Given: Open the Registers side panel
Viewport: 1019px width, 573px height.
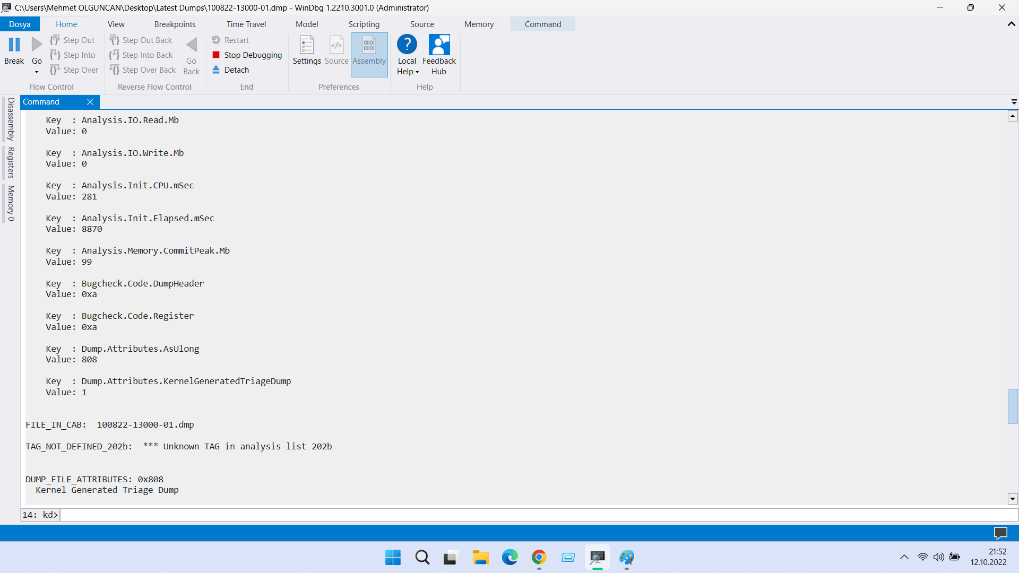Looking at the screenshot, I should pyautogui.click(x=11, y=162).
